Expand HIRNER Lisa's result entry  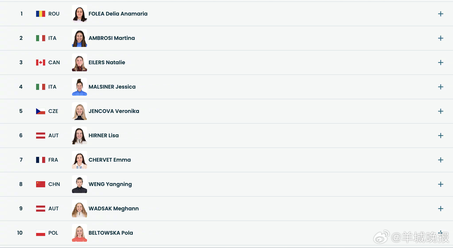440,136
